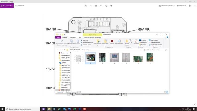Expand the address bar history dropdown
This screenshot has height=111, width=197.
click(142, 50)
